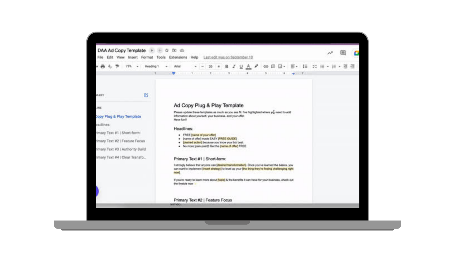Click the Headlines: heading in document
The height and width of the screenshot is (256, 455).
183,129
